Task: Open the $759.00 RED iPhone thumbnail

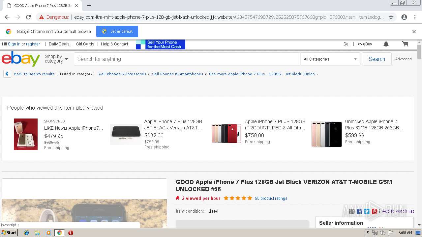Action: click(x=226, y=133)
